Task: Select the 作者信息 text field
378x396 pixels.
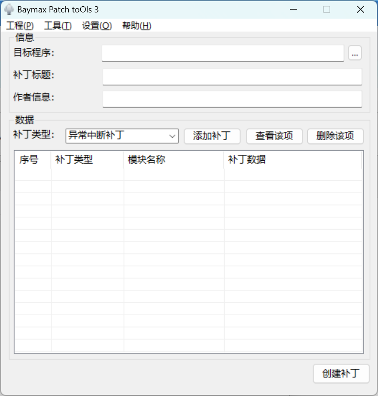Action: (232, 99)
